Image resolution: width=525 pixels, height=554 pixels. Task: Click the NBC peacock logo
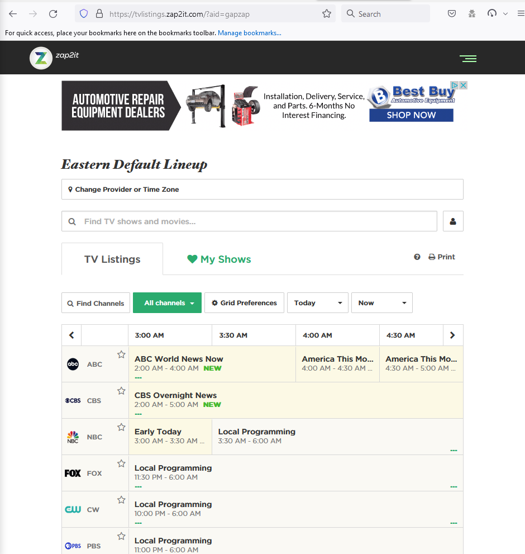[x=73, y=437]
